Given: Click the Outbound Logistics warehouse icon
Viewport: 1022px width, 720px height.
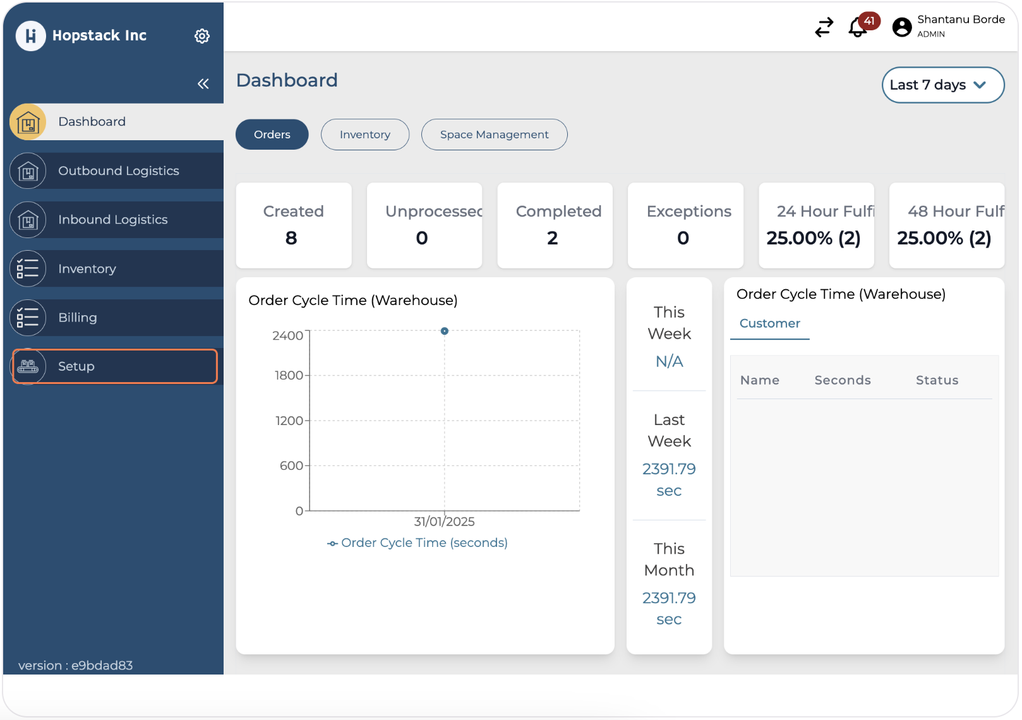Looking at the screenshot, I should tap(28, 171).
